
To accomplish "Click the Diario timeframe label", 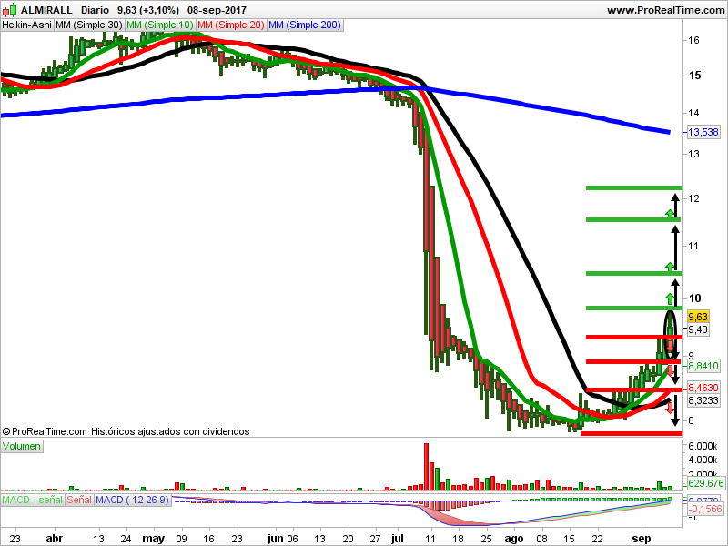I will point(96,10).
